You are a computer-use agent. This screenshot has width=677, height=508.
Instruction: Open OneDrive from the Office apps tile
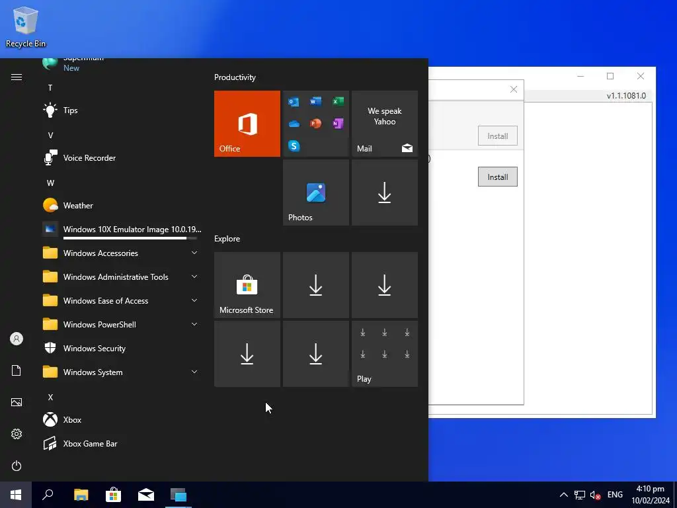click(x=294, y=124)
